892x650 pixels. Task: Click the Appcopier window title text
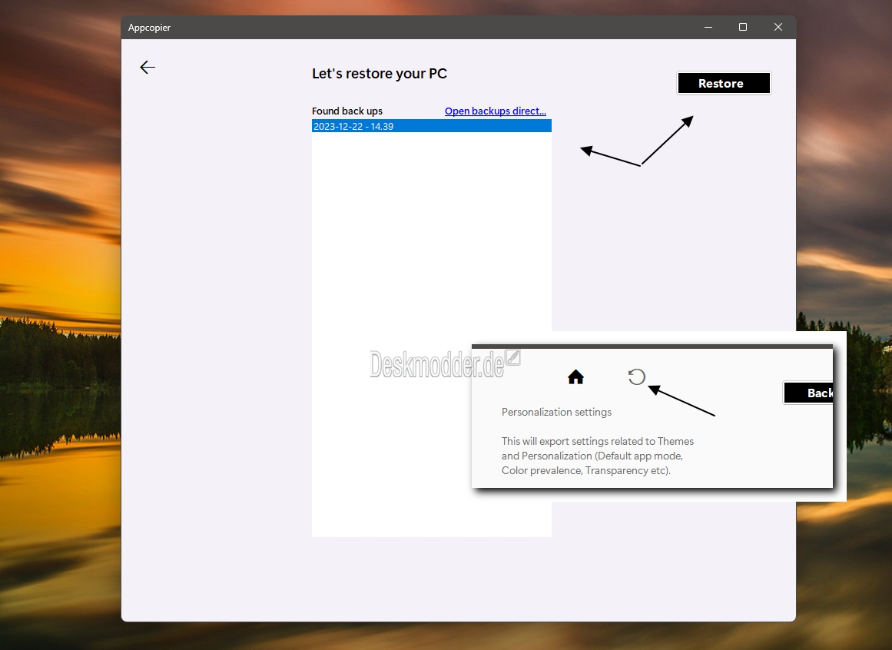pyautogui.click(x=149, y=28)
